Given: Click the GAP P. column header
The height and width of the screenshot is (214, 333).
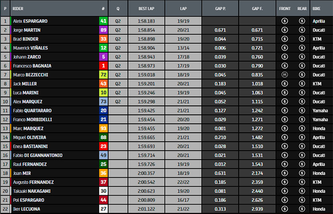Looking at the screenshot, I should click(x=220, y=8).
